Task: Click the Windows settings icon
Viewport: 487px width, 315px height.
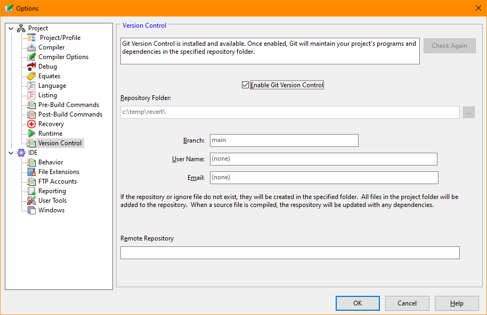Action: [x=31, y=210]
